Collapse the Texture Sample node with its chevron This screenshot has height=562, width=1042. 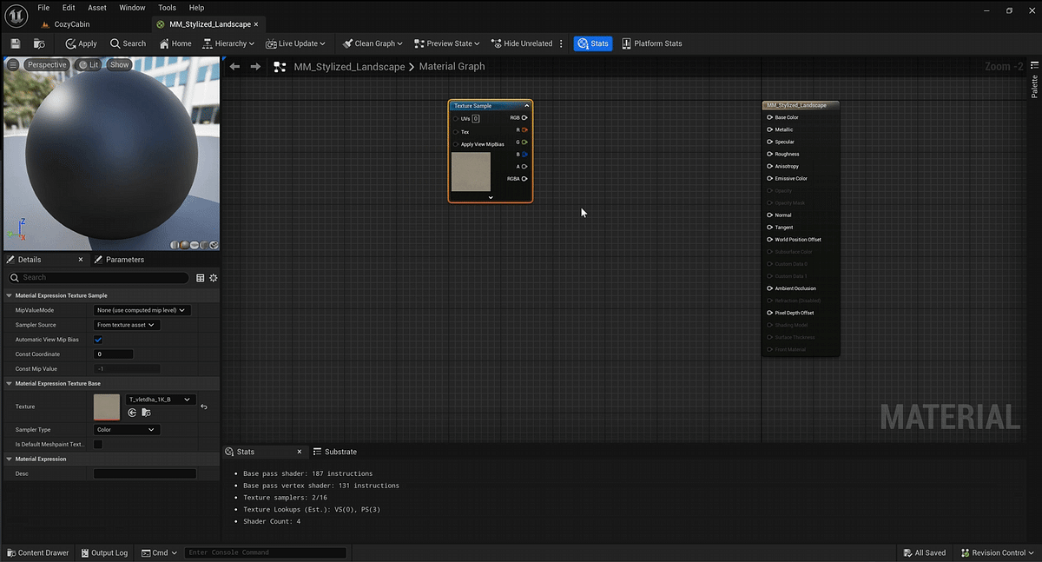527,105
